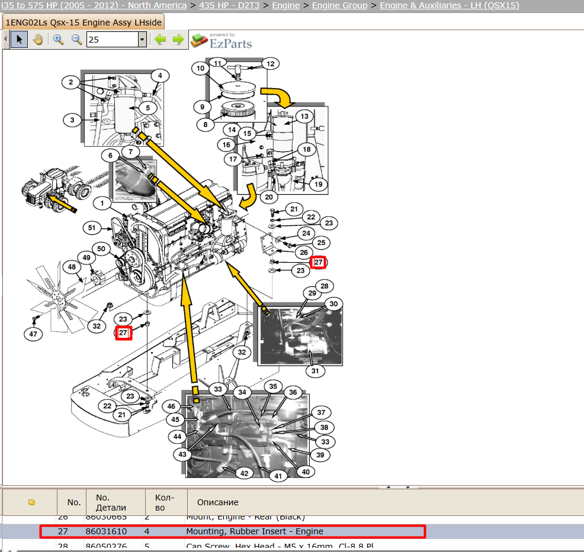Switch to 1ENG02Ls Qsx-15 Engine Assy LHside tab

coord(84,22)
